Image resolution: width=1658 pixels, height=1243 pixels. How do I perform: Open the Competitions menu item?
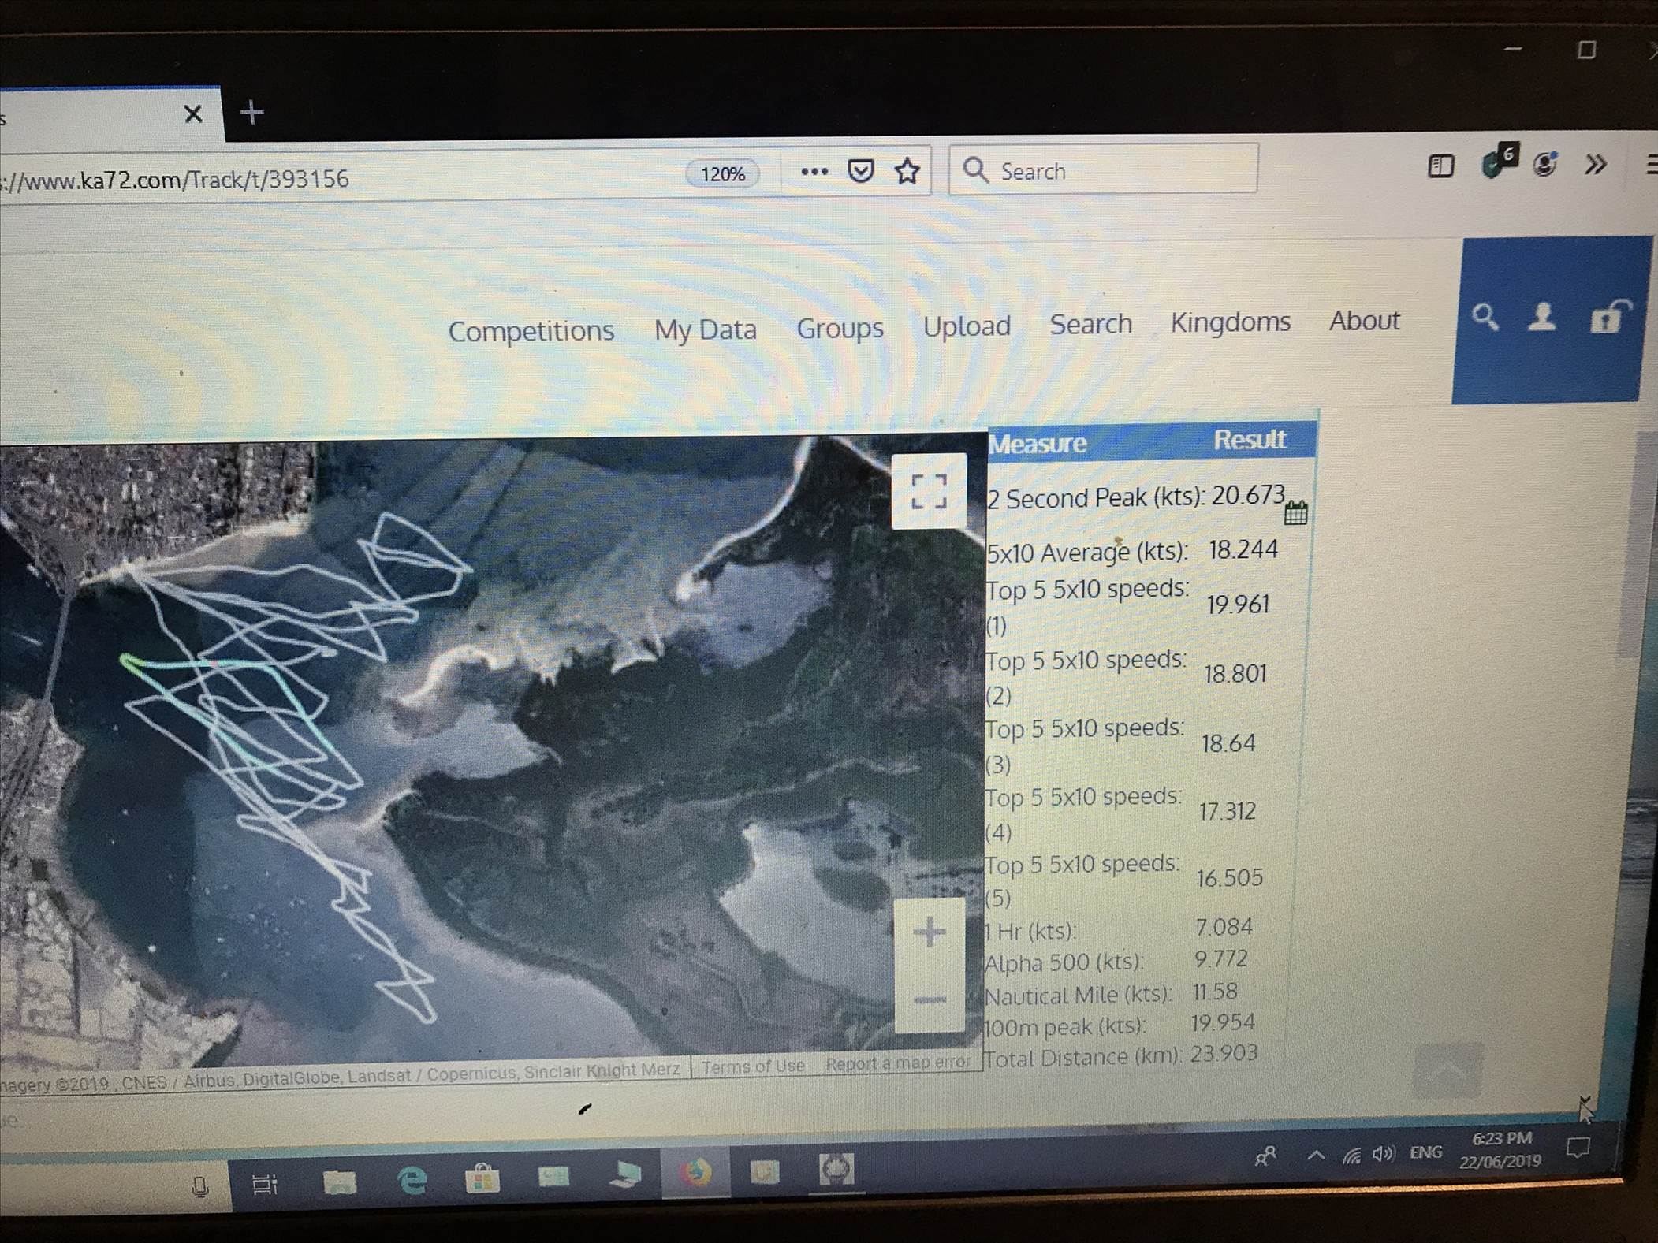pyautogui.click(x=531, y=330)
